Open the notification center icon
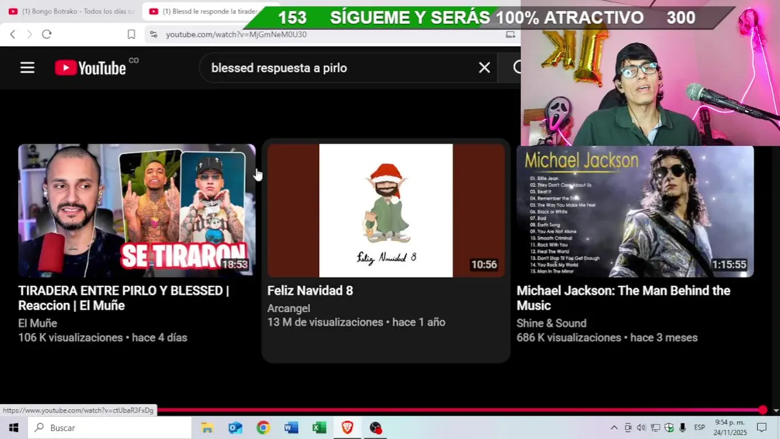The height and width of the screenshot is (439, 780). coord(762,427)
